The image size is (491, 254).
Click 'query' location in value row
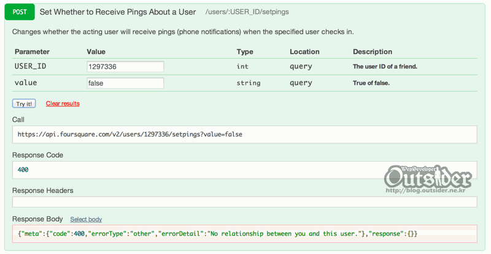pos(301,83)
